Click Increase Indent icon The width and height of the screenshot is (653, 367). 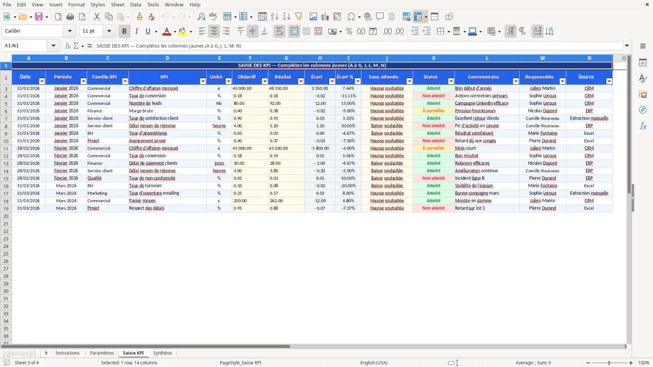pyautogui.click(x=415, y=32)
